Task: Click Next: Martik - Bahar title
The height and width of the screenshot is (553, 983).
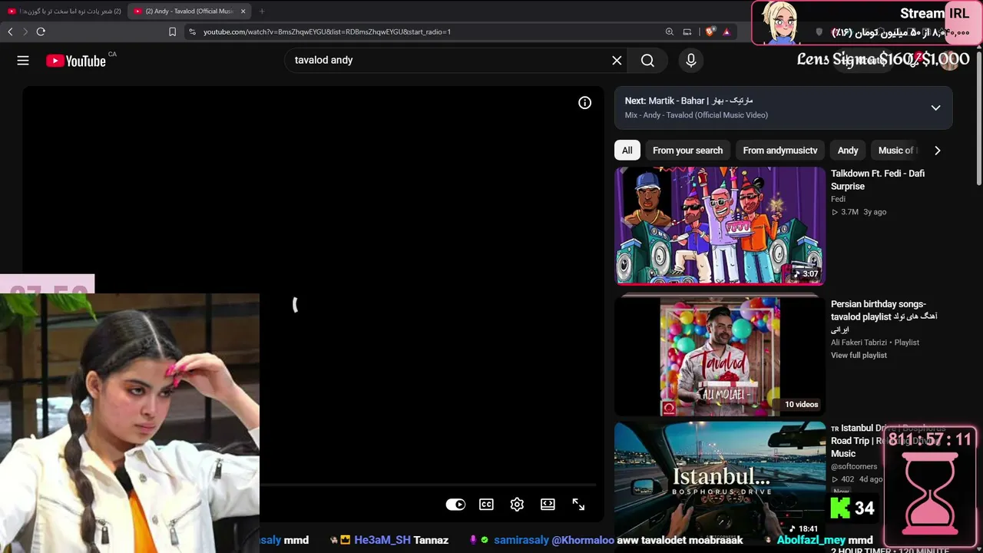Action: coord(689,101)
